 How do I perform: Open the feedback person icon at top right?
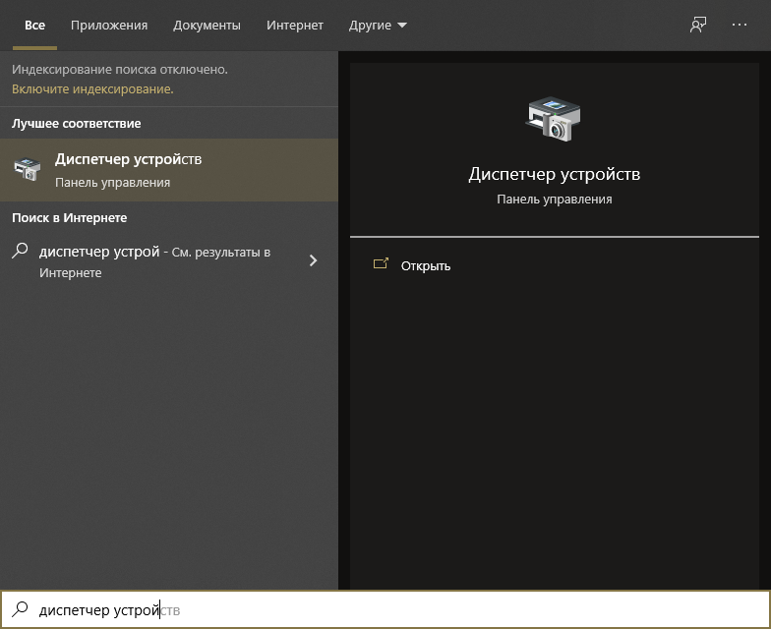(x=698, y=25)
